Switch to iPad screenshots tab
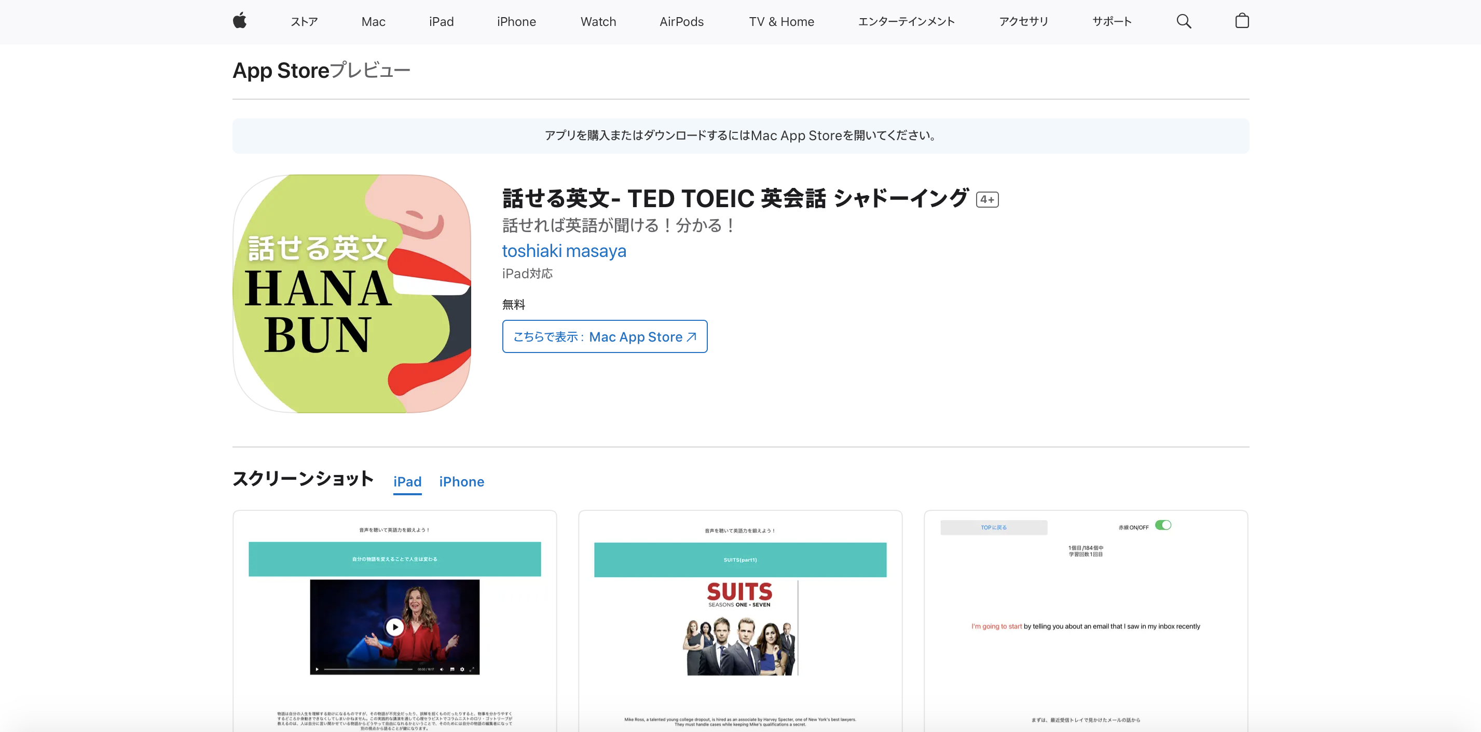Viewport: 1481px width, 732px height. coord(407,482)
